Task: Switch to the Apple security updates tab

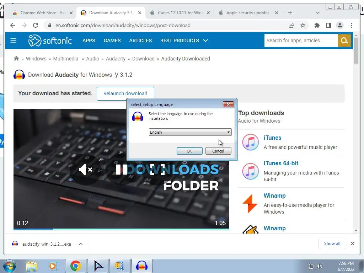Action: click(x=248, y=13)
